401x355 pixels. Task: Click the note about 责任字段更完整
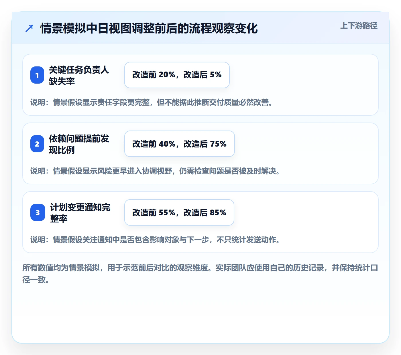coord(152,102)
